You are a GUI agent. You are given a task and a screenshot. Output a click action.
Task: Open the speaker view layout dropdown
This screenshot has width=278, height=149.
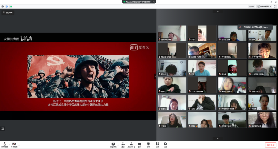[x=264, y=6]
